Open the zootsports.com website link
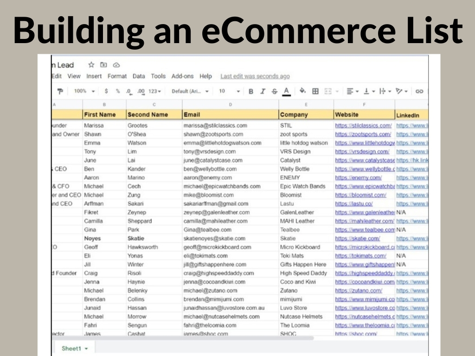475x356 pixels. 363,134
